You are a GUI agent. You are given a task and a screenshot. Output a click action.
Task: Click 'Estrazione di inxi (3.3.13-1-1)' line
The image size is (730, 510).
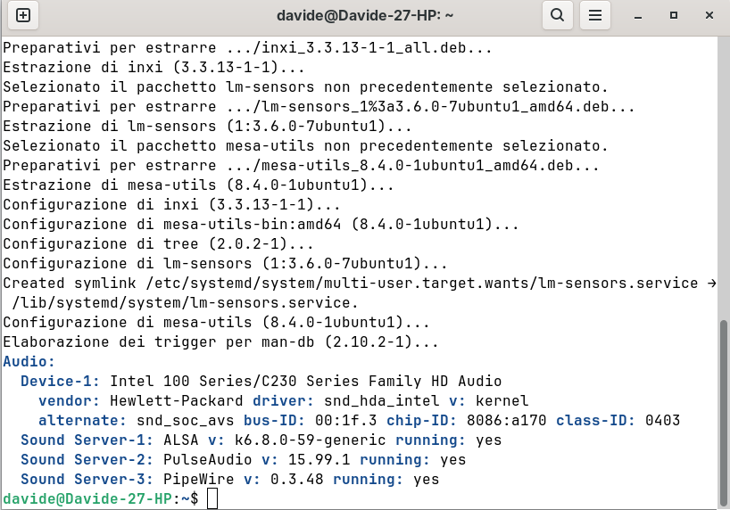click(153, 68)
